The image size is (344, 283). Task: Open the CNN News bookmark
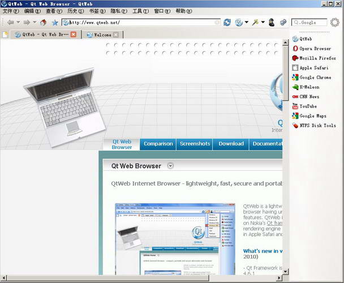[306, 97]
